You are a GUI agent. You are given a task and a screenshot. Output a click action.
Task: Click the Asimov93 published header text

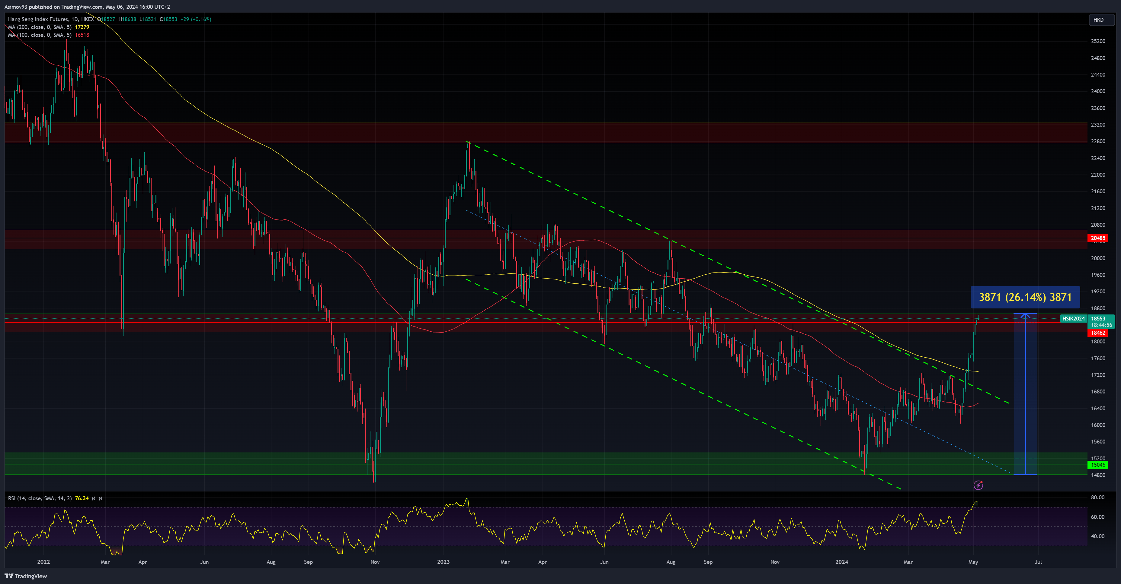point(87,7)
